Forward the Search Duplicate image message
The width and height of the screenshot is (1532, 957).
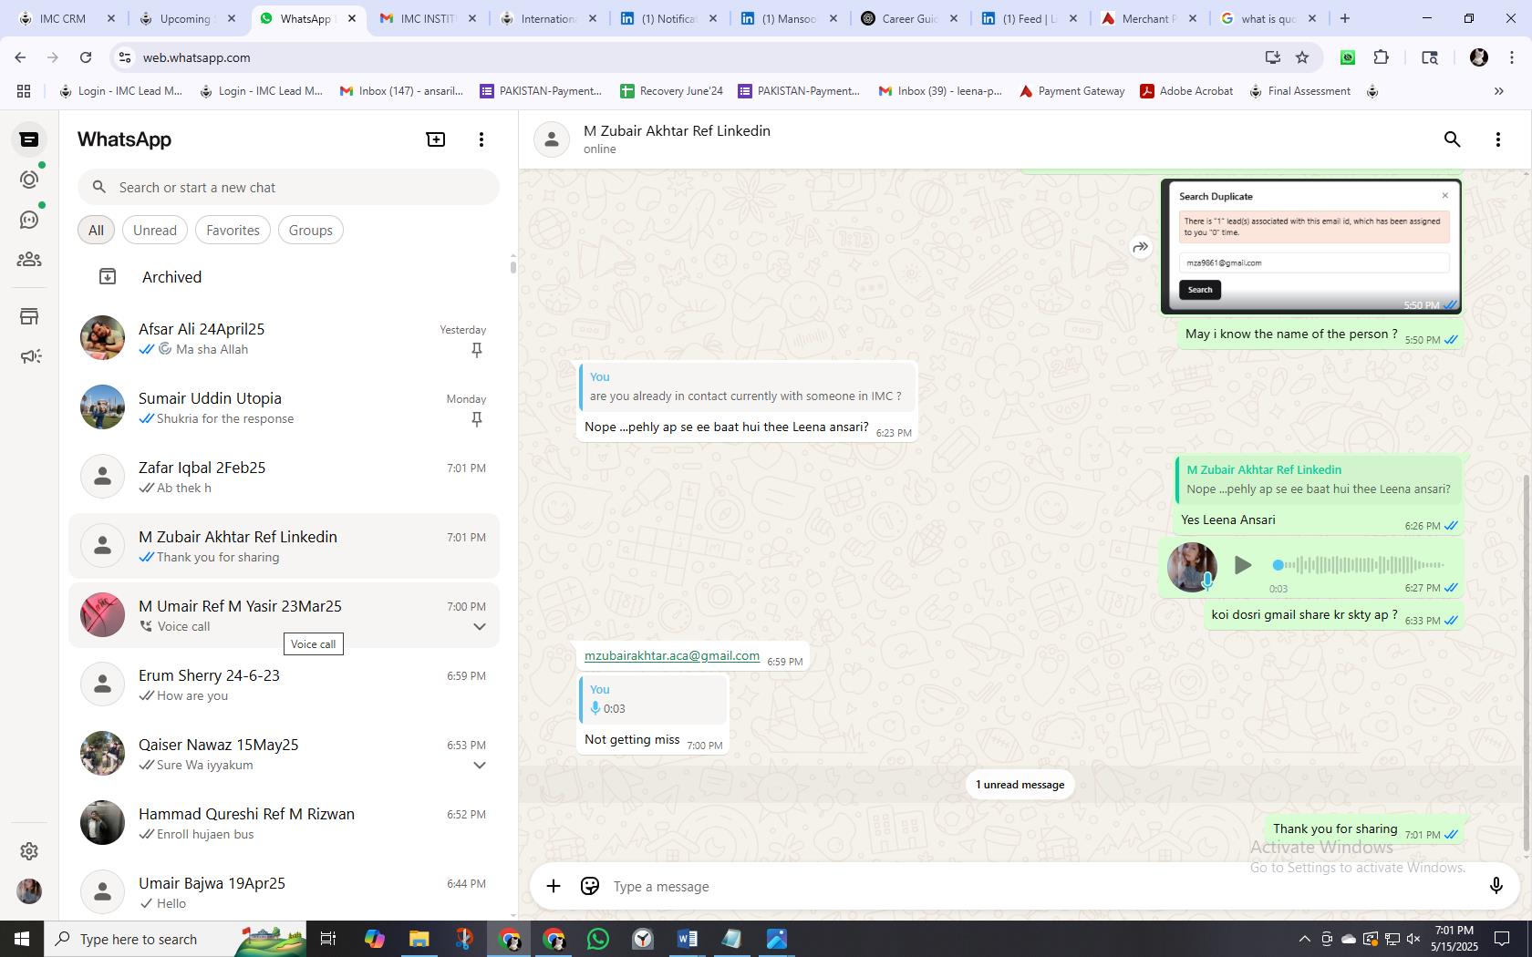(x=1140, y=247)
